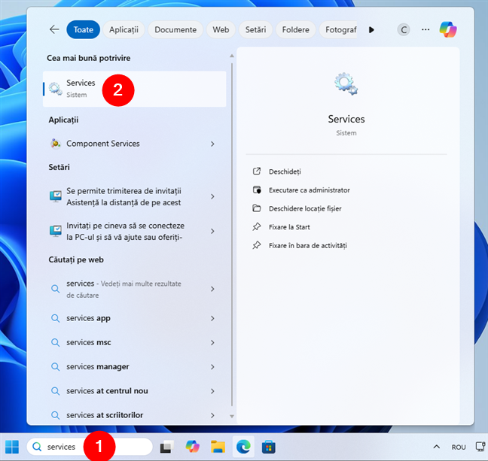This screenshot has width=488, height=461.
Task: Open the user account circle C
Action: coord(404,30)
